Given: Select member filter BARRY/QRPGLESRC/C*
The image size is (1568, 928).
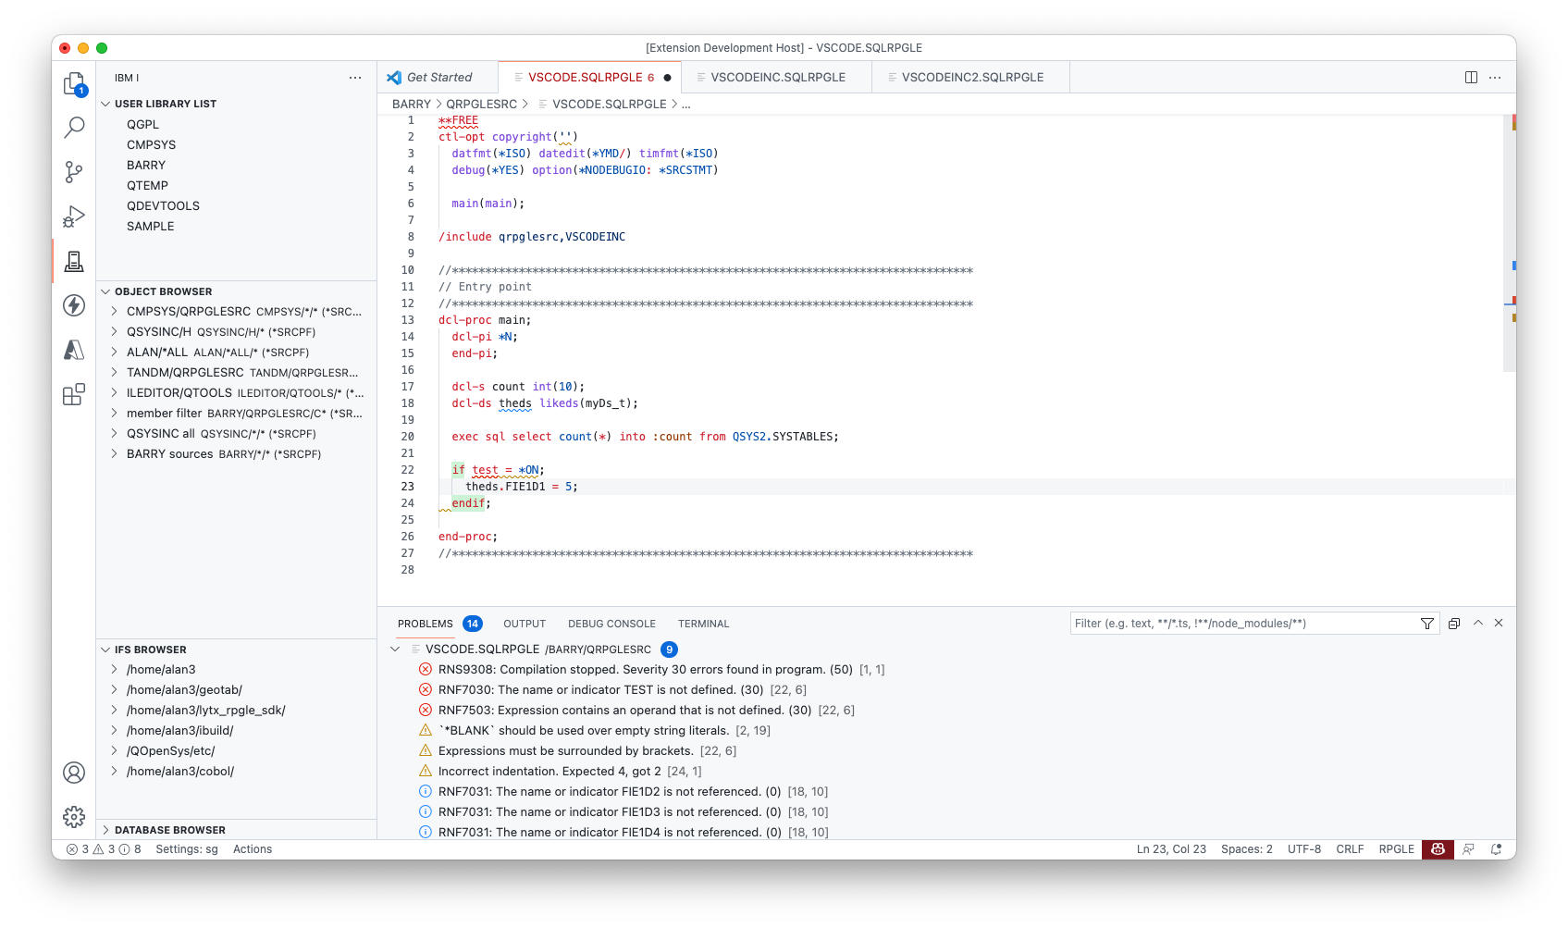Looking at the screenshot, I should [x=236, y=414].
